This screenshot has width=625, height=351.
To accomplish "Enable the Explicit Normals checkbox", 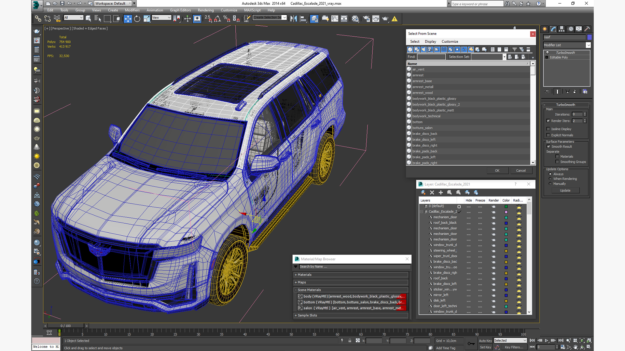I will tap(549, 135).
